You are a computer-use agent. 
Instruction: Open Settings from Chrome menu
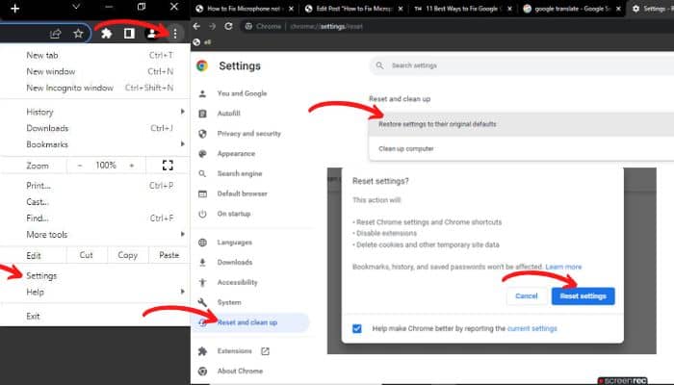pos(94,276)
